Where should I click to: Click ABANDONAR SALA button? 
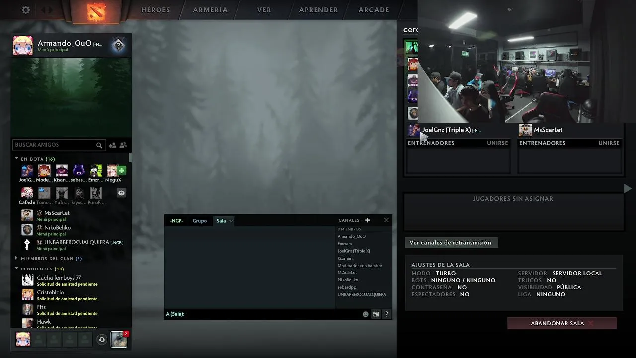click(x=562, y=323)
